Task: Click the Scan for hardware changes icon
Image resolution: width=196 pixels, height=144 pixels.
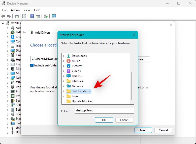Action: pyautogui.click(x=54, y=16)
